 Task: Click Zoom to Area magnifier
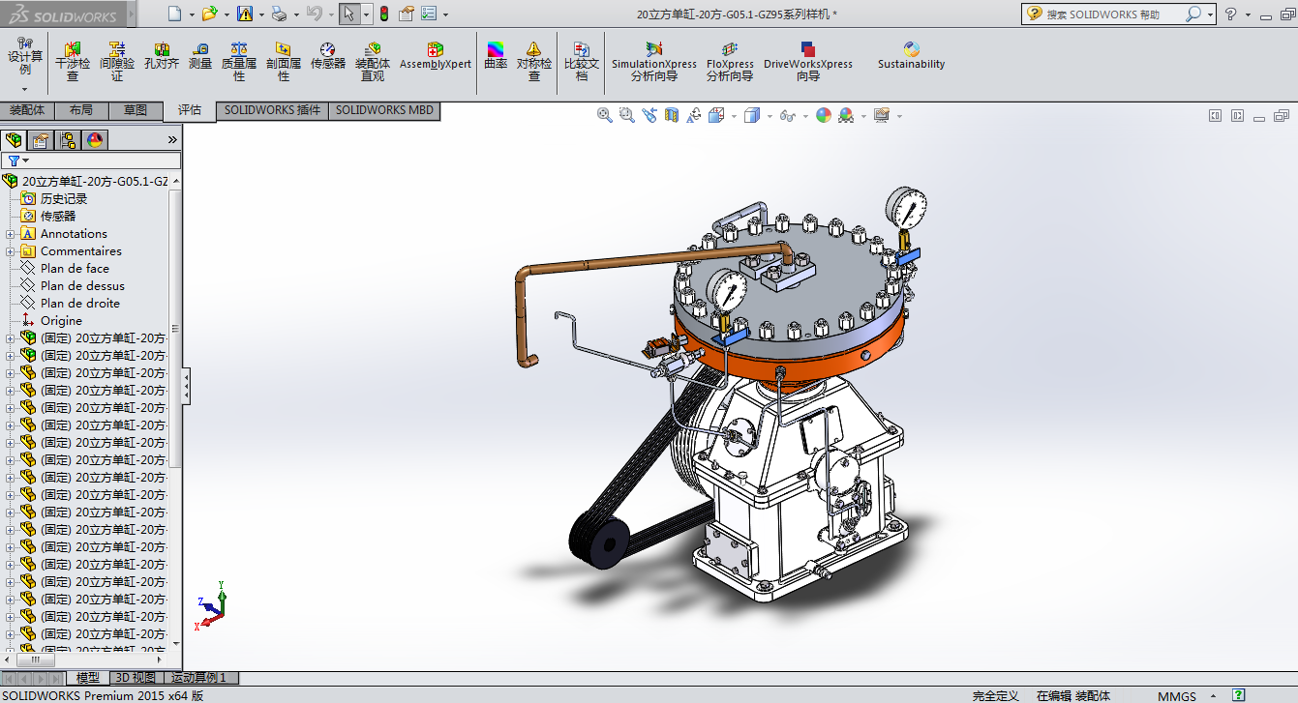(x=626, y=115)
